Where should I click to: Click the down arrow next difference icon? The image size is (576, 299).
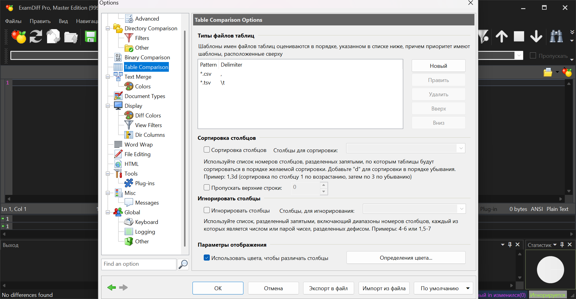(x=536, y=36)
